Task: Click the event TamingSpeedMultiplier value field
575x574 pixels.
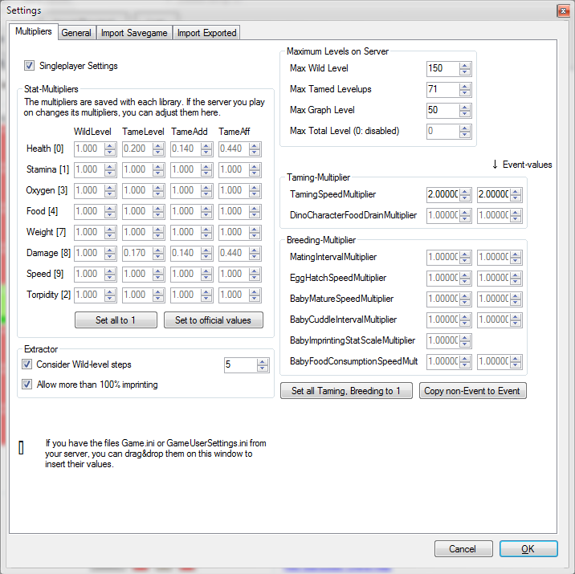Action: (494, 194)
